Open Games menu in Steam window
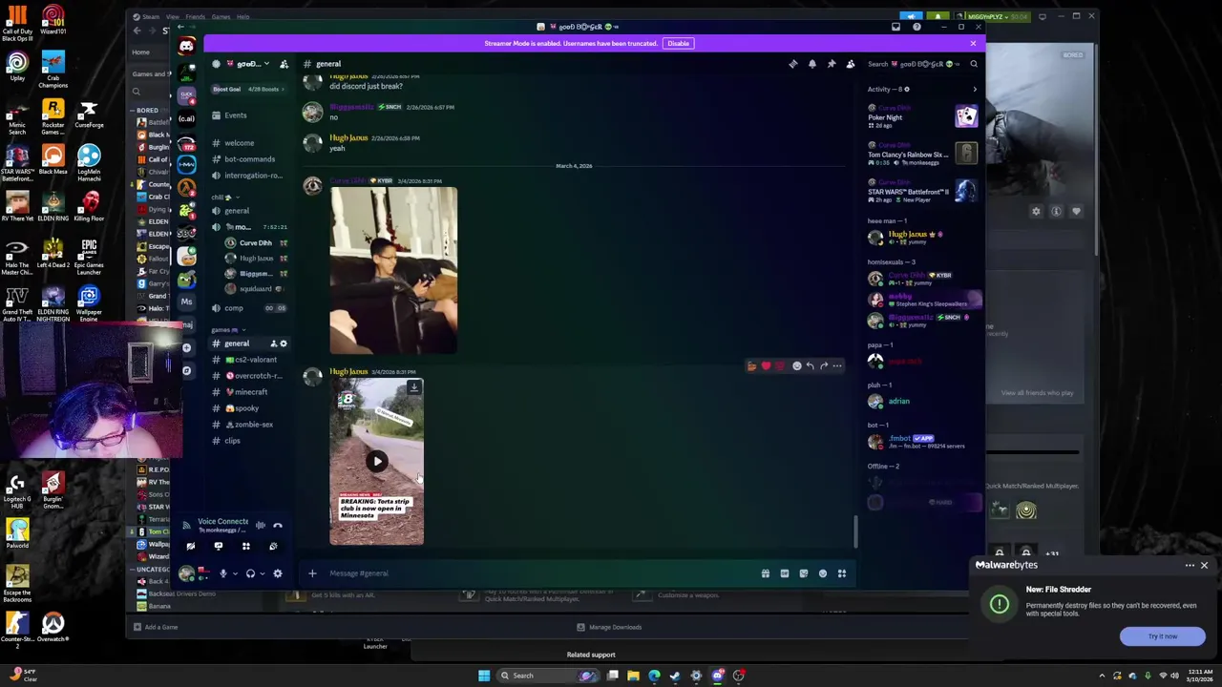Viewport: 1222px width, 687px height. (x=221, y=16)
